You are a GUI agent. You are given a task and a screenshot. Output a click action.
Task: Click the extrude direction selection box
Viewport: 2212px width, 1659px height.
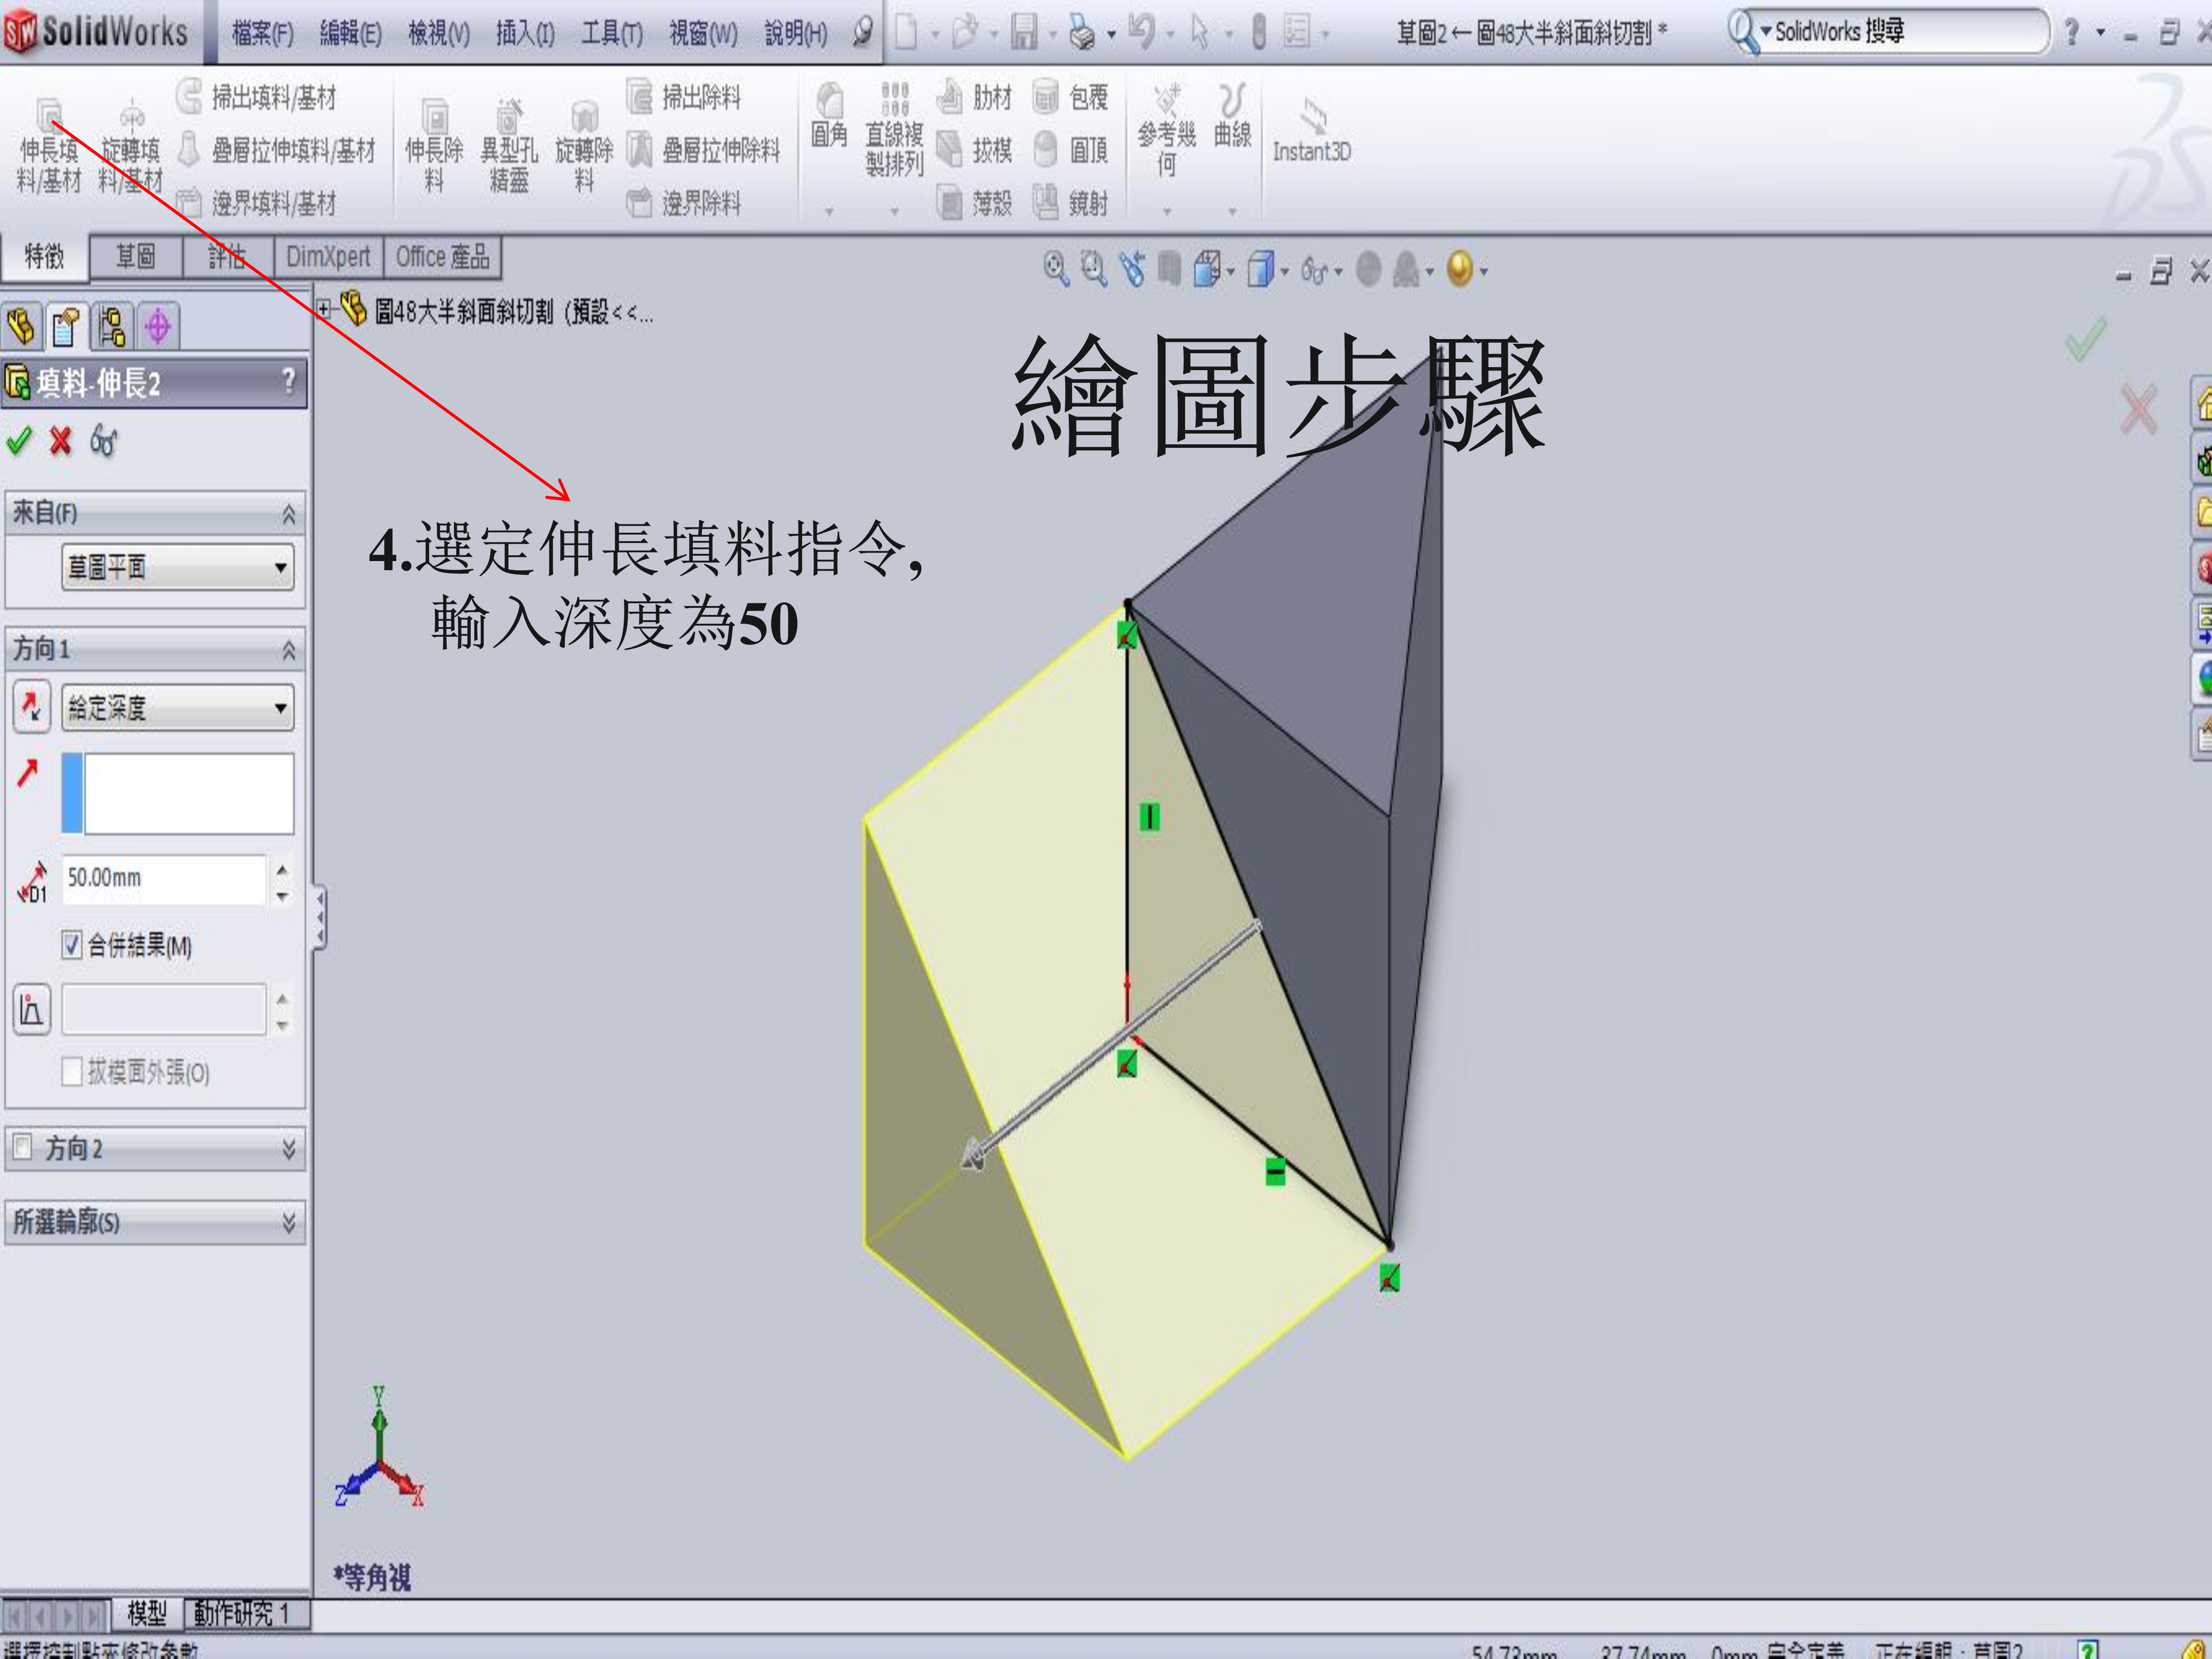coord(178,794)
